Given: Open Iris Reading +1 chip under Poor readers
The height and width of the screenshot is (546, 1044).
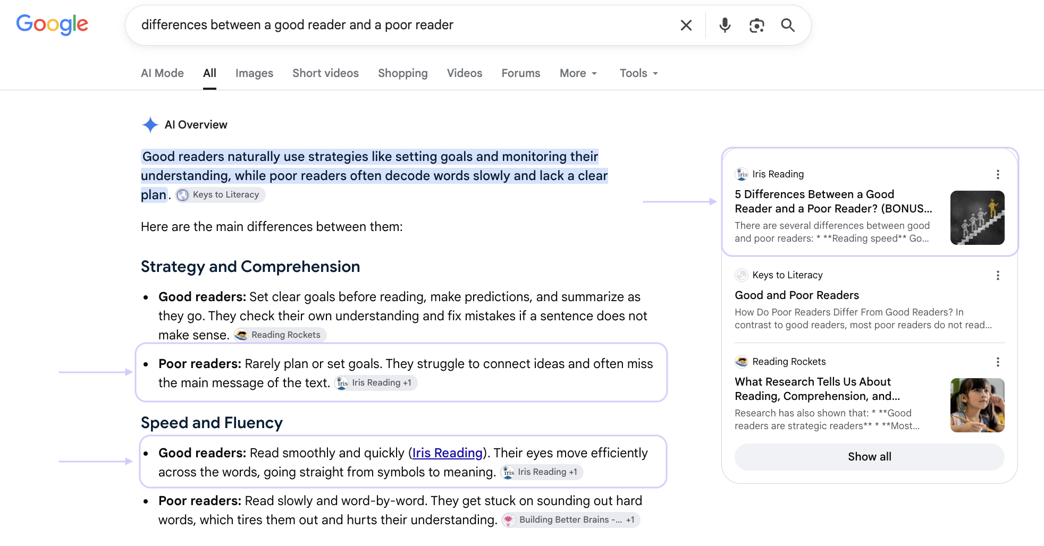Looking at the screenshot, I should coord(375,383).
